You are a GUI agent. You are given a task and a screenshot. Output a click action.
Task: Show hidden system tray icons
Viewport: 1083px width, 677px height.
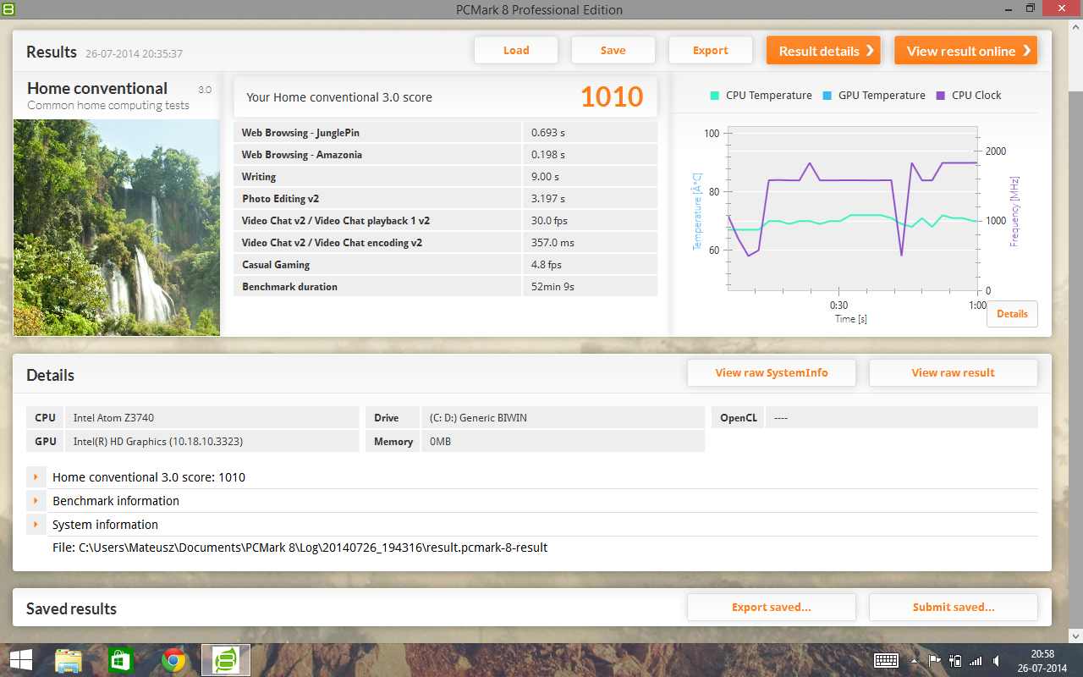tap(915, 661)
